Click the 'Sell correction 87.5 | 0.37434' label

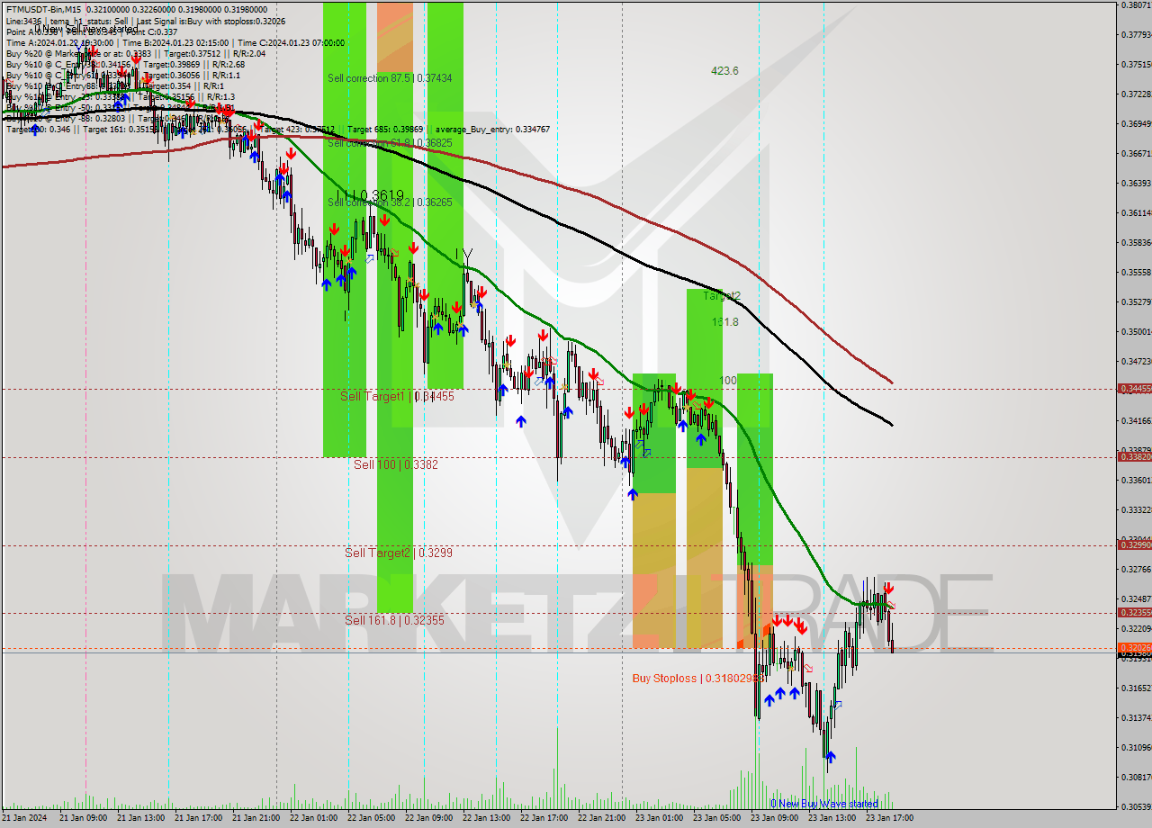(x=390, y=78)
